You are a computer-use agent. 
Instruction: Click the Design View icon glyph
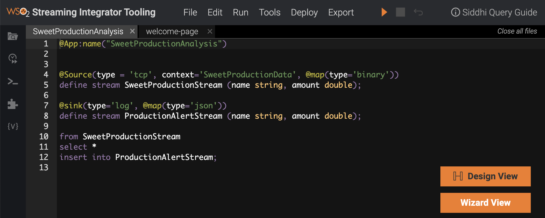(x=458, y=176)
